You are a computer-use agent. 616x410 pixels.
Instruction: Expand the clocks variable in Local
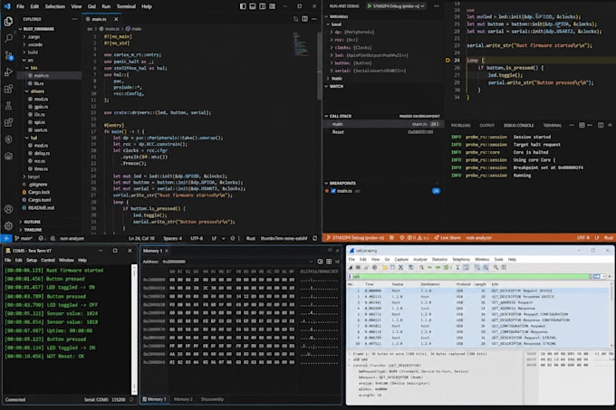[x=332, y=47]
